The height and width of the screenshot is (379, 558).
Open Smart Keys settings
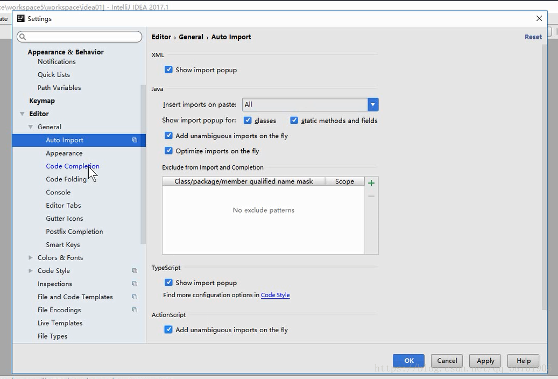(x=62, y=245)
